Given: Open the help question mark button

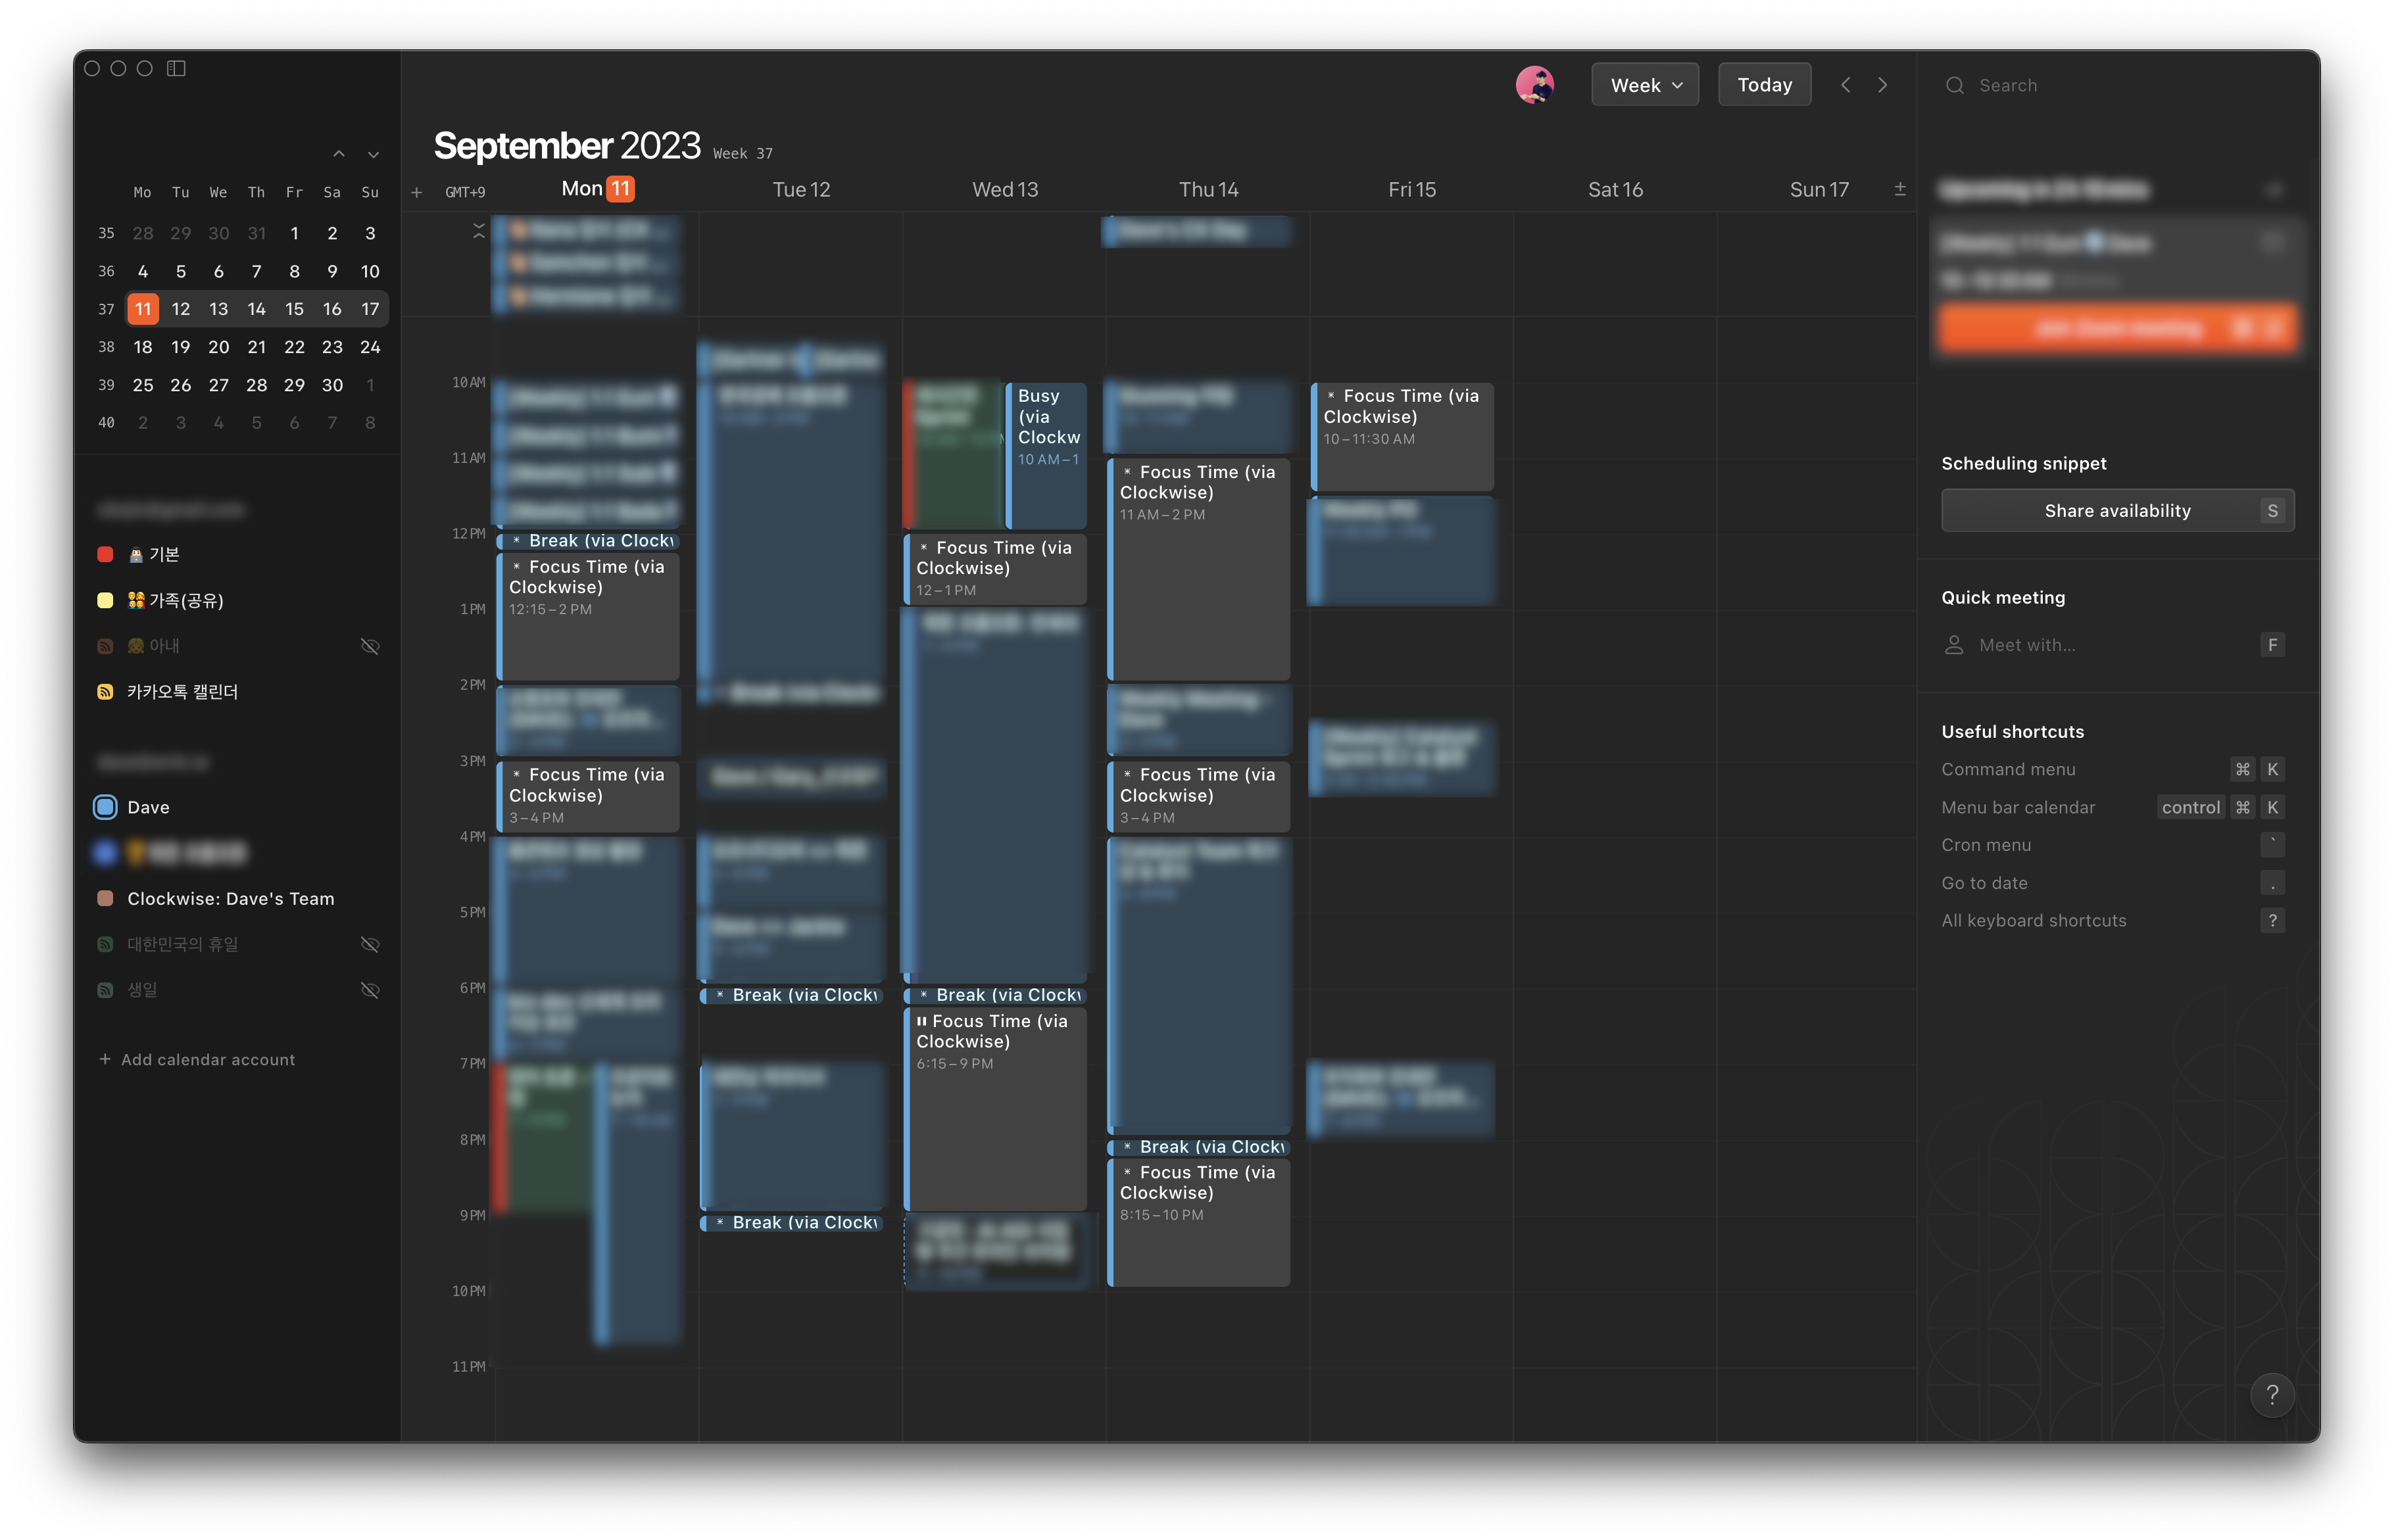Looking at the screenshot, I should coord(2271,1394).
